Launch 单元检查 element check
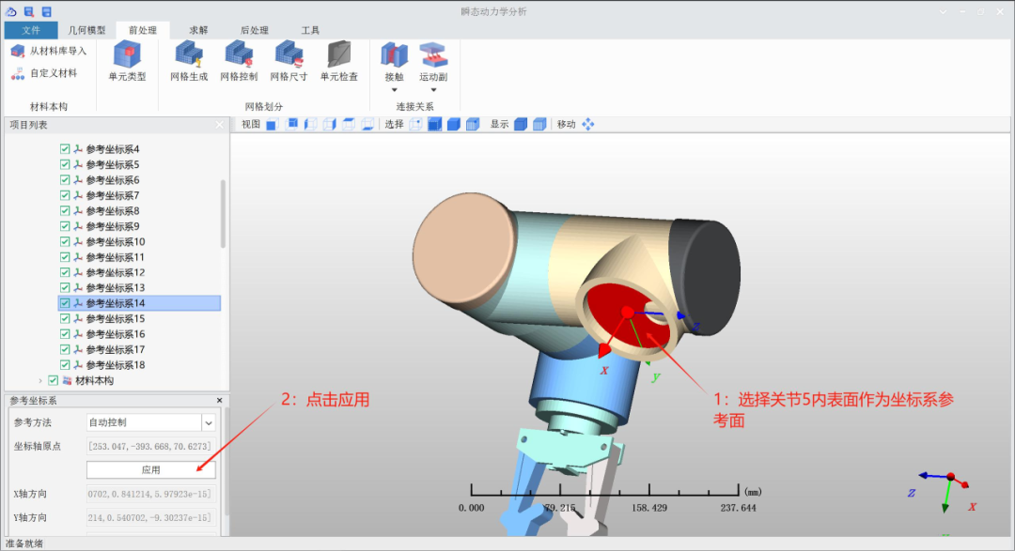The width and height of the screenshot is (1015, 551). pyautogui.click(x=338, y=61)
